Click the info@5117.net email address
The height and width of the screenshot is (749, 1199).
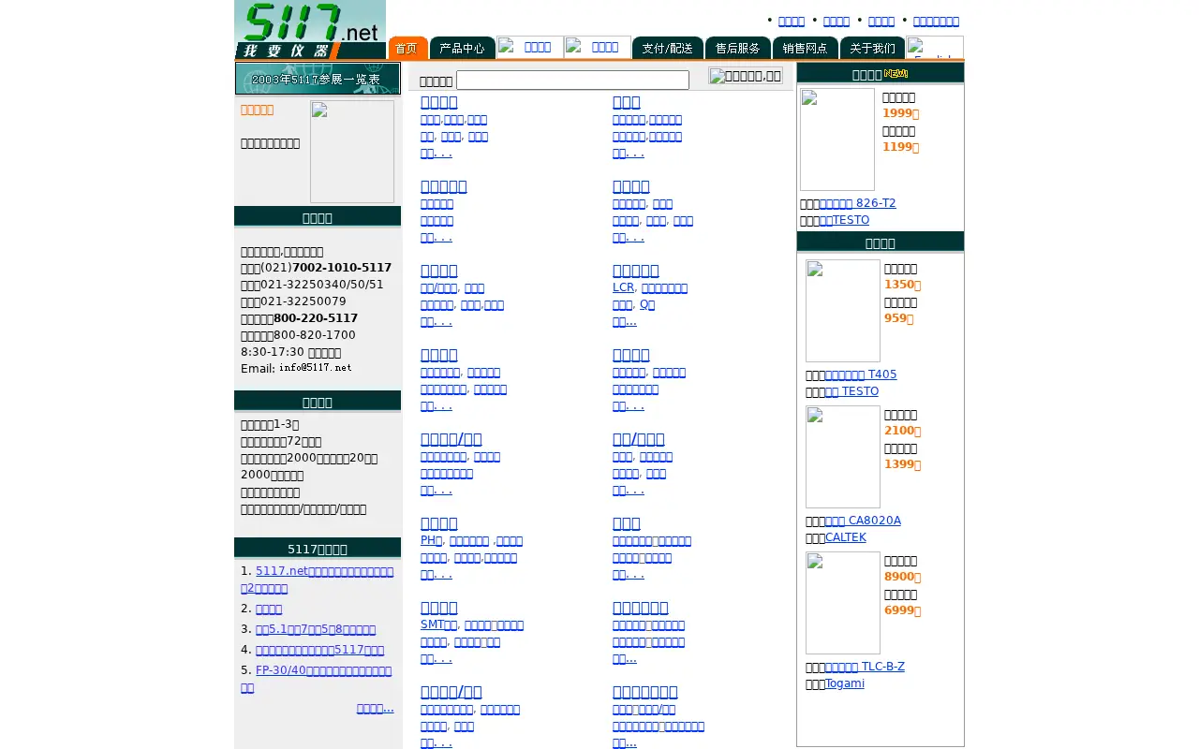[x=316, y=368]
